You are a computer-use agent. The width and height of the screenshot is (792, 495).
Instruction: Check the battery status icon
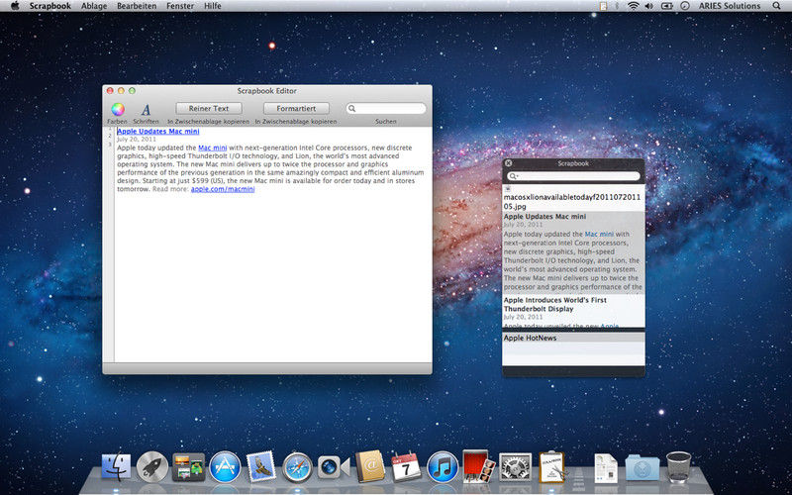tap(667, 6)
